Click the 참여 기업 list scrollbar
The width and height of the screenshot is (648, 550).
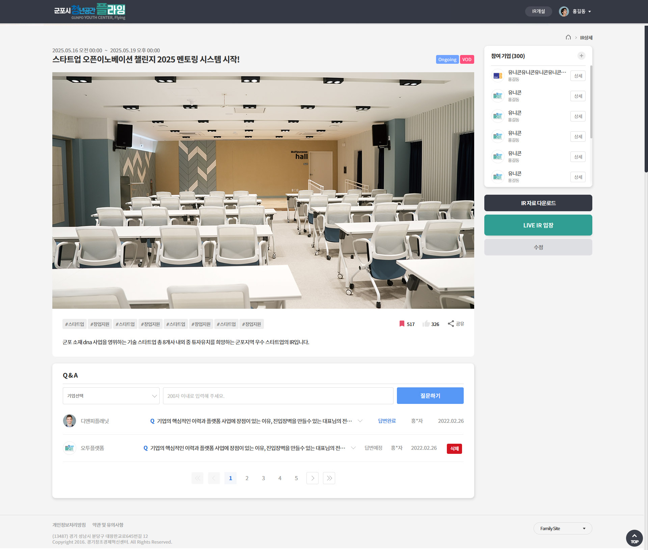pos(591,102)
